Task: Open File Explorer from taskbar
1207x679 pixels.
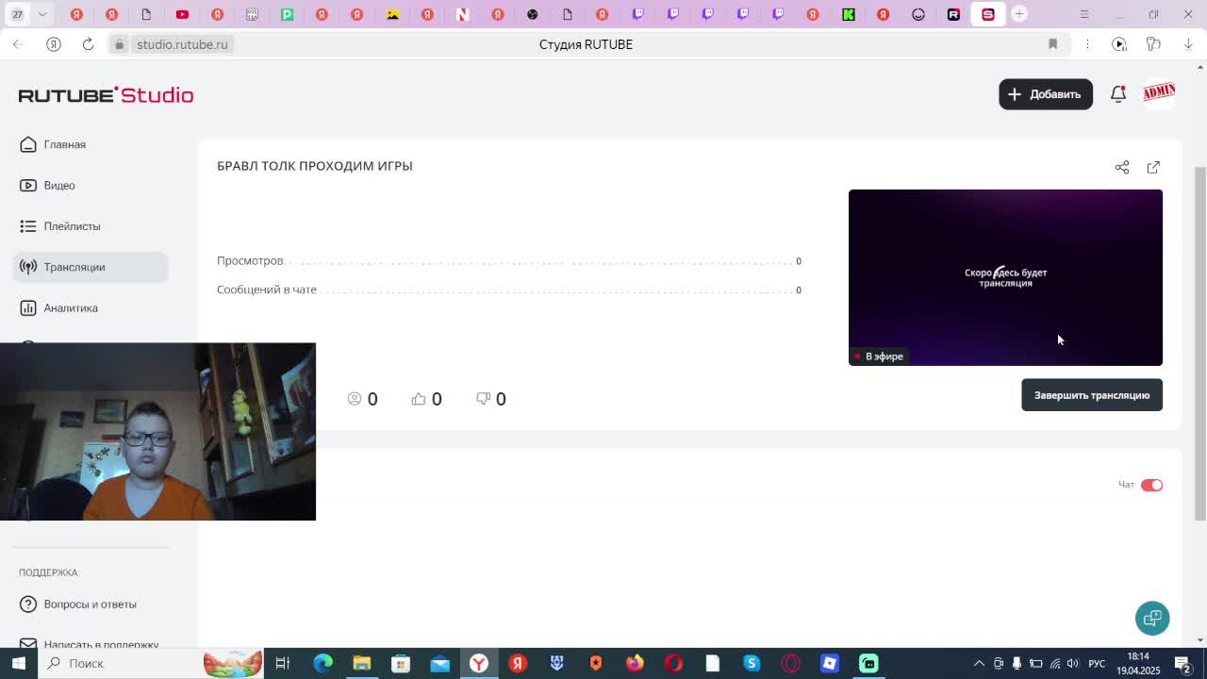Action: tap(361, 663)
